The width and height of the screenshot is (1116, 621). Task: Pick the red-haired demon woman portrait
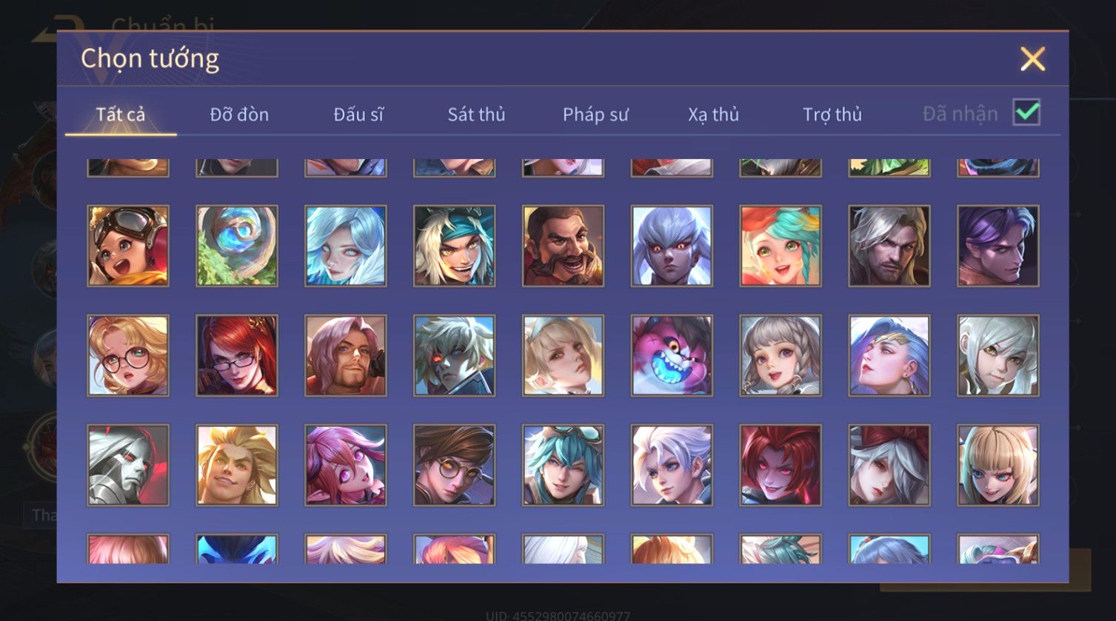[781, 465]
